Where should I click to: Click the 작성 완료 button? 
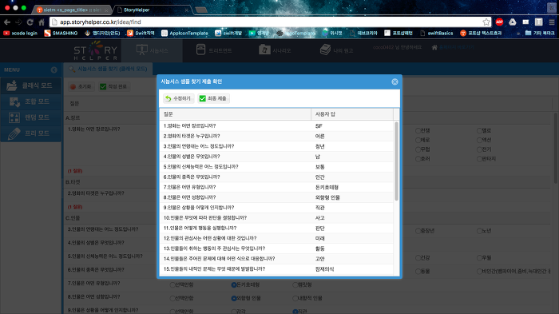pos(114,87)
